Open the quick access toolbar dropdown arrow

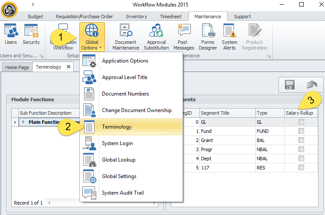coord(33,4)
